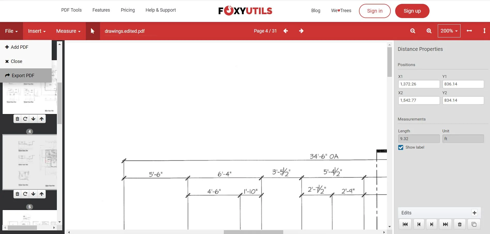
Task: Go to the next page arrow
Action: coord(301,31)
